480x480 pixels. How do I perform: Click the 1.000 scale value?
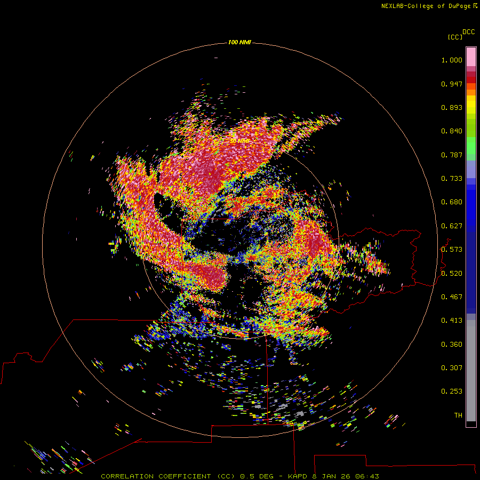pyautogui.click(x=452, y=60)
